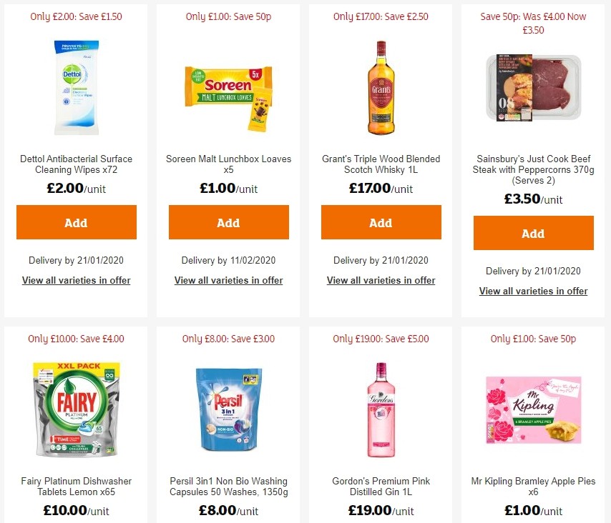Add Grant's Triple Wood Scotch Whisky to basket

(x=381, y=222)
